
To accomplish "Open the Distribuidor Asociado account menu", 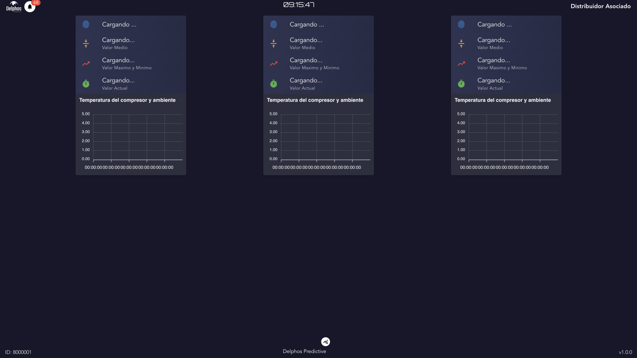I will (x=600, y=6).
